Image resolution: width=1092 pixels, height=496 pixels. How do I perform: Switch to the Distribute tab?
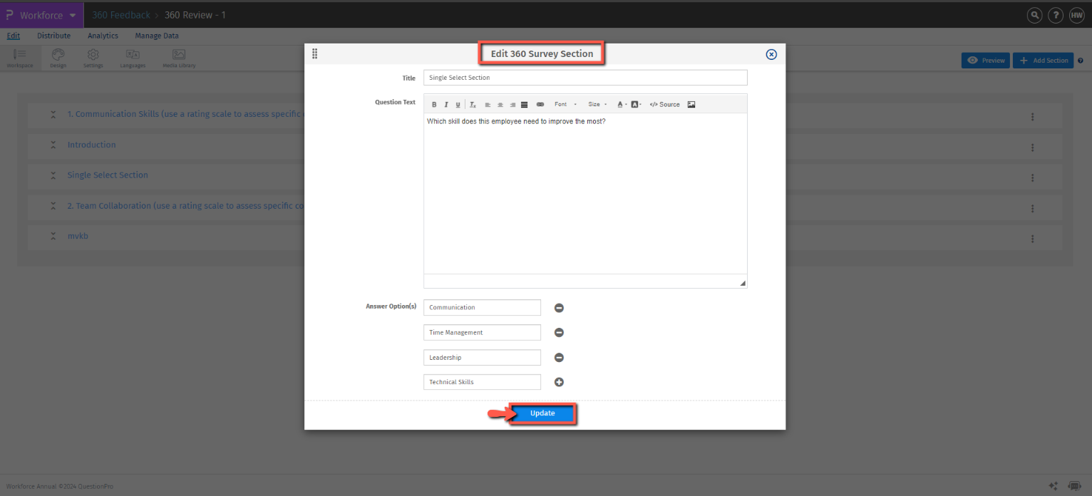[x=53, y=36]
